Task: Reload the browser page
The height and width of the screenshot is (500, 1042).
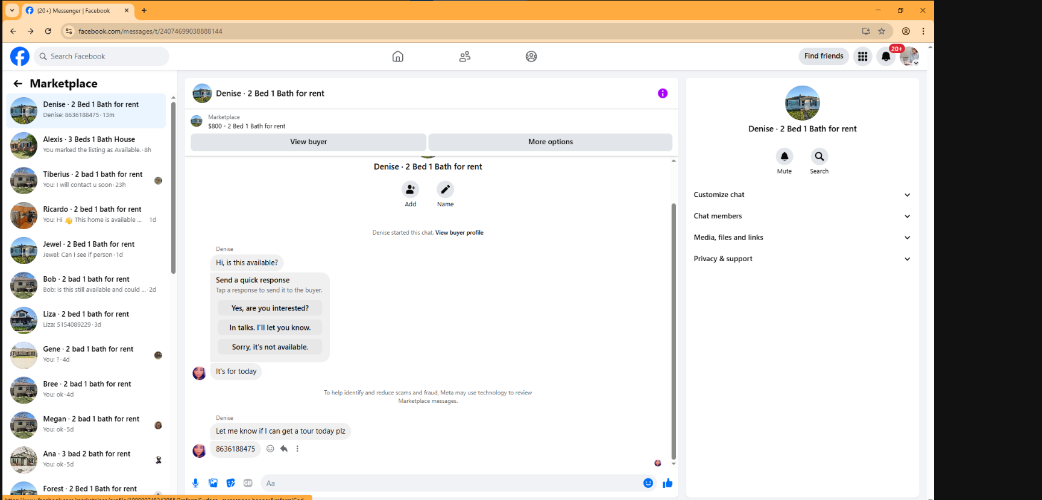Action: tap(48, 31)
